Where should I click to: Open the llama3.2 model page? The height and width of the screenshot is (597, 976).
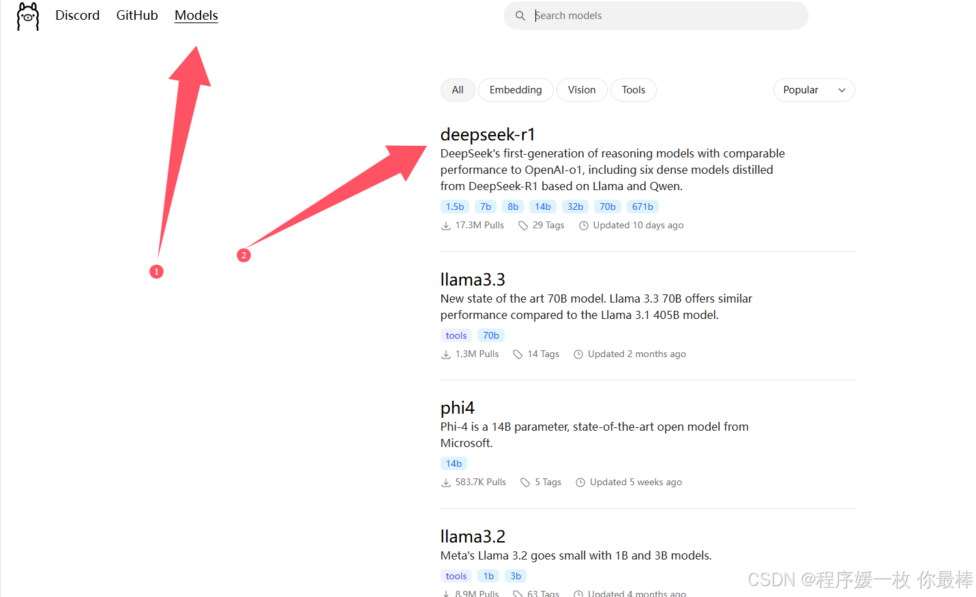point(473,536)
